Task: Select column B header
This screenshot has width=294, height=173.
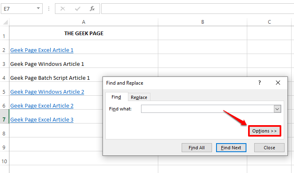Action: pos(203,22)
